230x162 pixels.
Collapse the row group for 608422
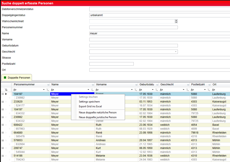tap(3, 125)
